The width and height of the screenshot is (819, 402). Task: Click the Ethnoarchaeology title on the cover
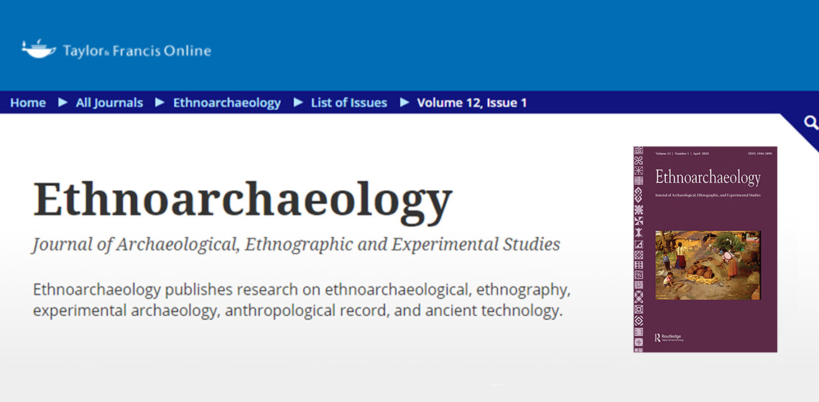(708, 177)
